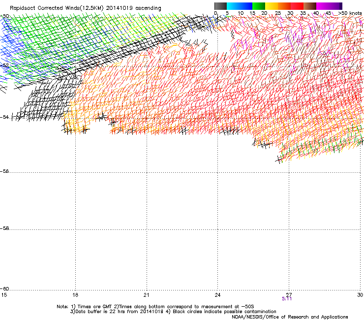Click the -50 latitude axis label
364x320 pixels.
coord(4,16)
